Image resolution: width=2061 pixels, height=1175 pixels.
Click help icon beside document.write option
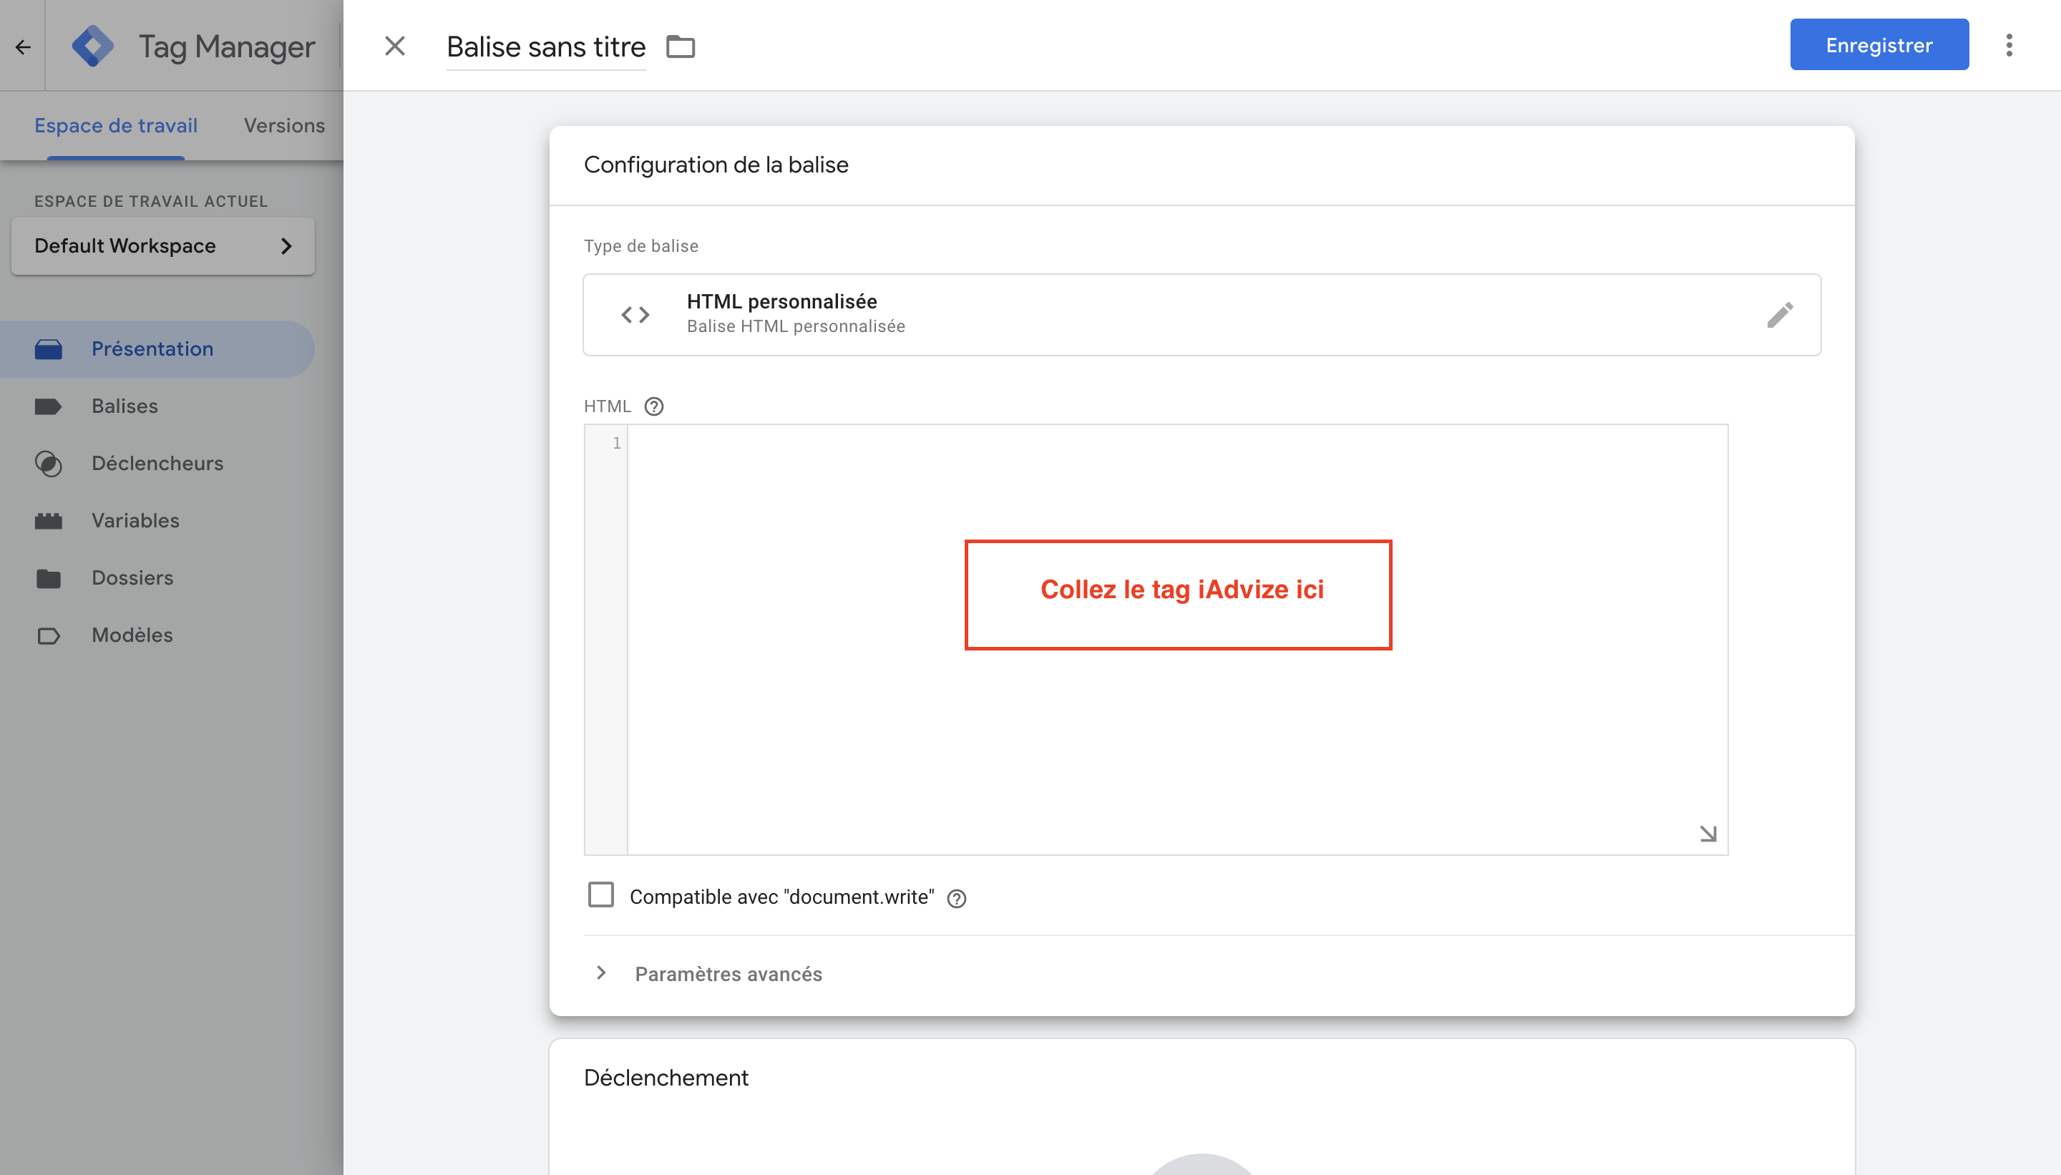(x=956, y=898)
